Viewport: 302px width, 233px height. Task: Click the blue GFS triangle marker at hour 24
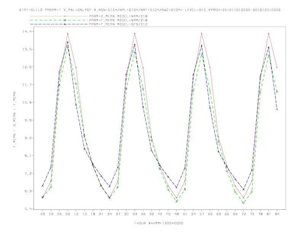click(x=109, y=186)
